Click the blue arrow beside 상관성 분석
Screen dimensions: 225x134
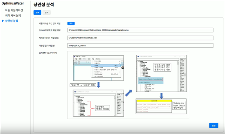tap(3, 21)
